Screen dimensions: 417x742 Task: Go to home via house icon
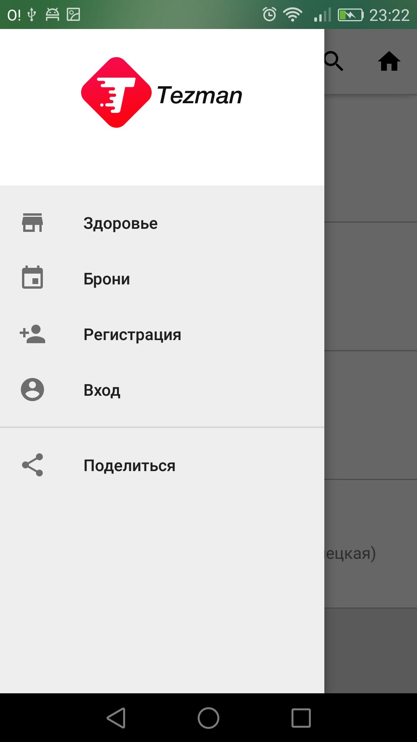click(389, 61)
